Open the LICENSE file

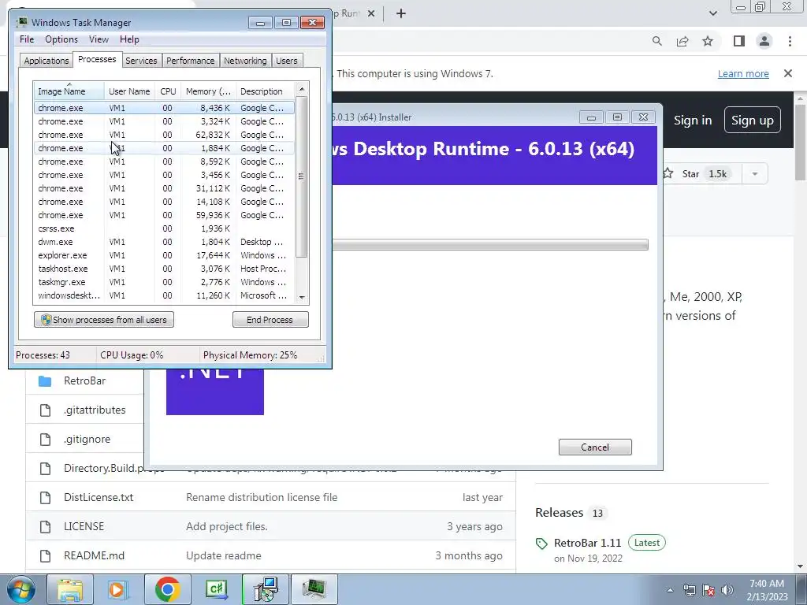click(x=84, y=526)
